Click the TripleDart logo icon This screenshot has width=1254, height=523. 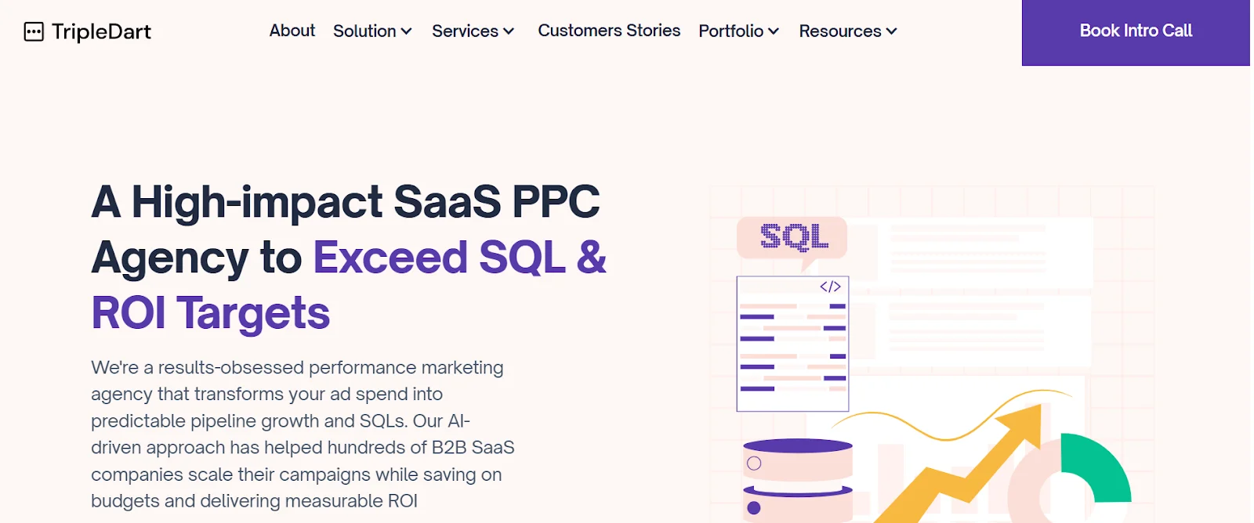(34, 32)
